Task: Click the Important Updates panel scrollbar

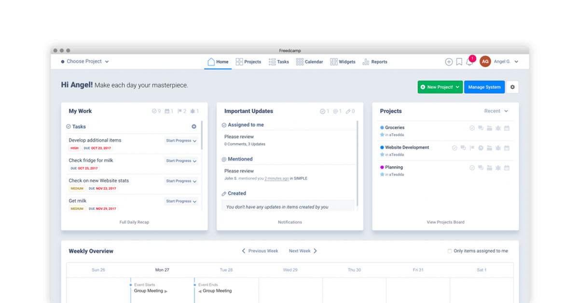Action: click(358, 164)
